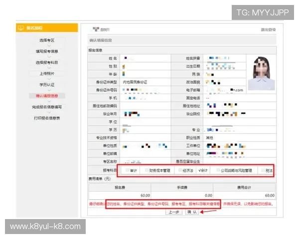This screenshot has width=299, height=239.
Task: Uncheck the 会计 subject checkbox
Action: 200,170
